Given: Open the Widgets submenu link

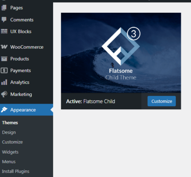Looking at the screenshot, I should pos(10,152).
